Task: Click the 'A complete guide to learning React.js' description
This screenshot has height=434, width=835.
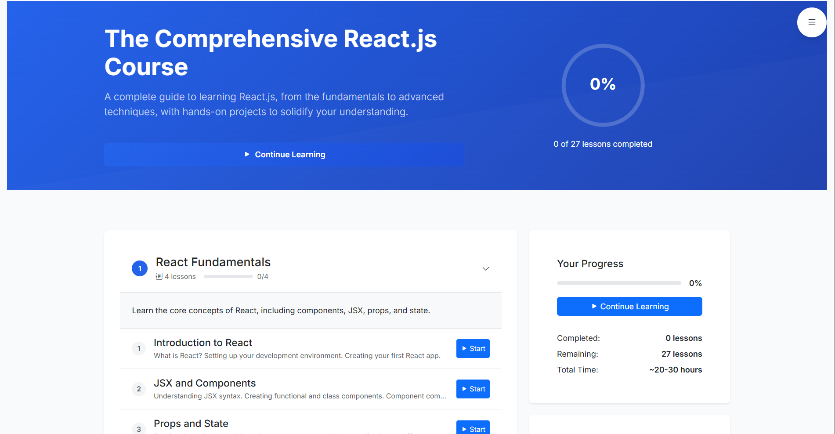Action: tap(274, 104)
